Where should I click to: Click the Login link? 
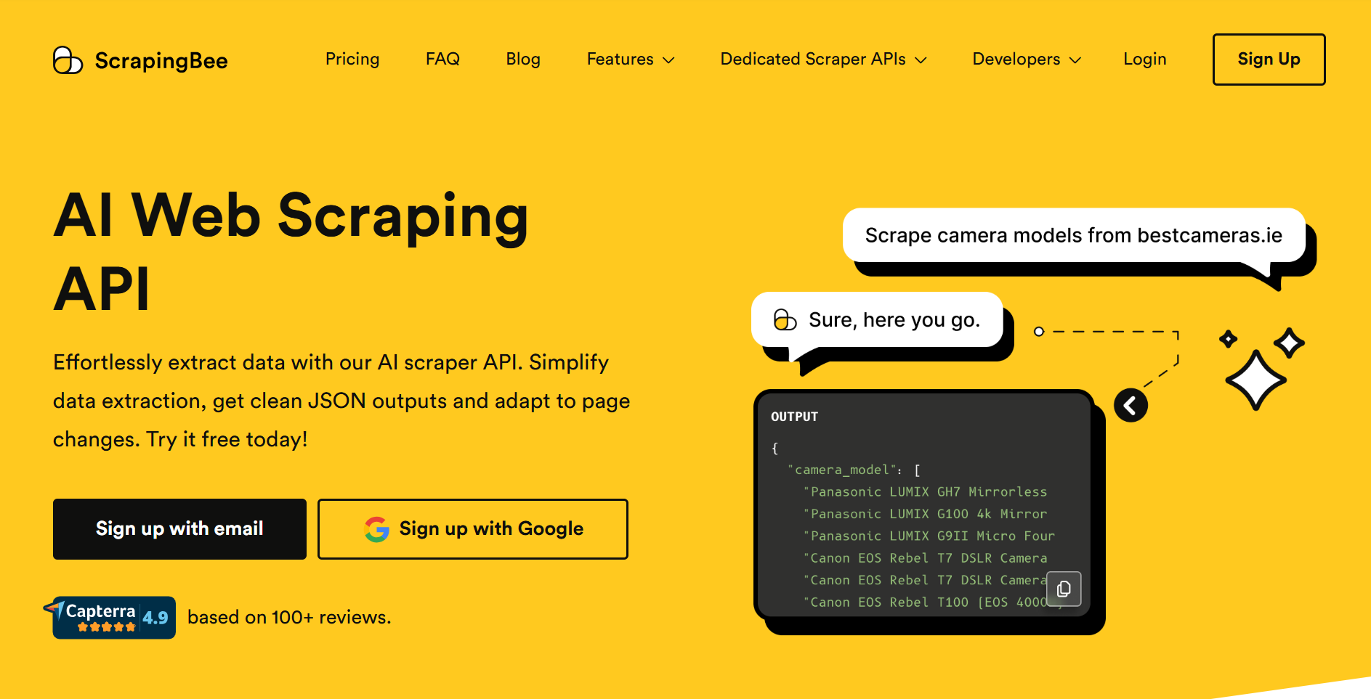[x=1144, y=59]
